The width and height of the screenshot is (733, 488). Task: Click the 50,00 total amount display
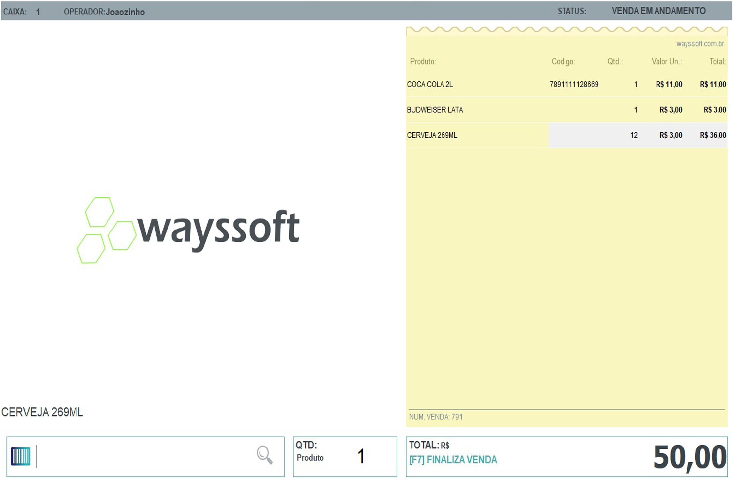click(x=690, y=457)
